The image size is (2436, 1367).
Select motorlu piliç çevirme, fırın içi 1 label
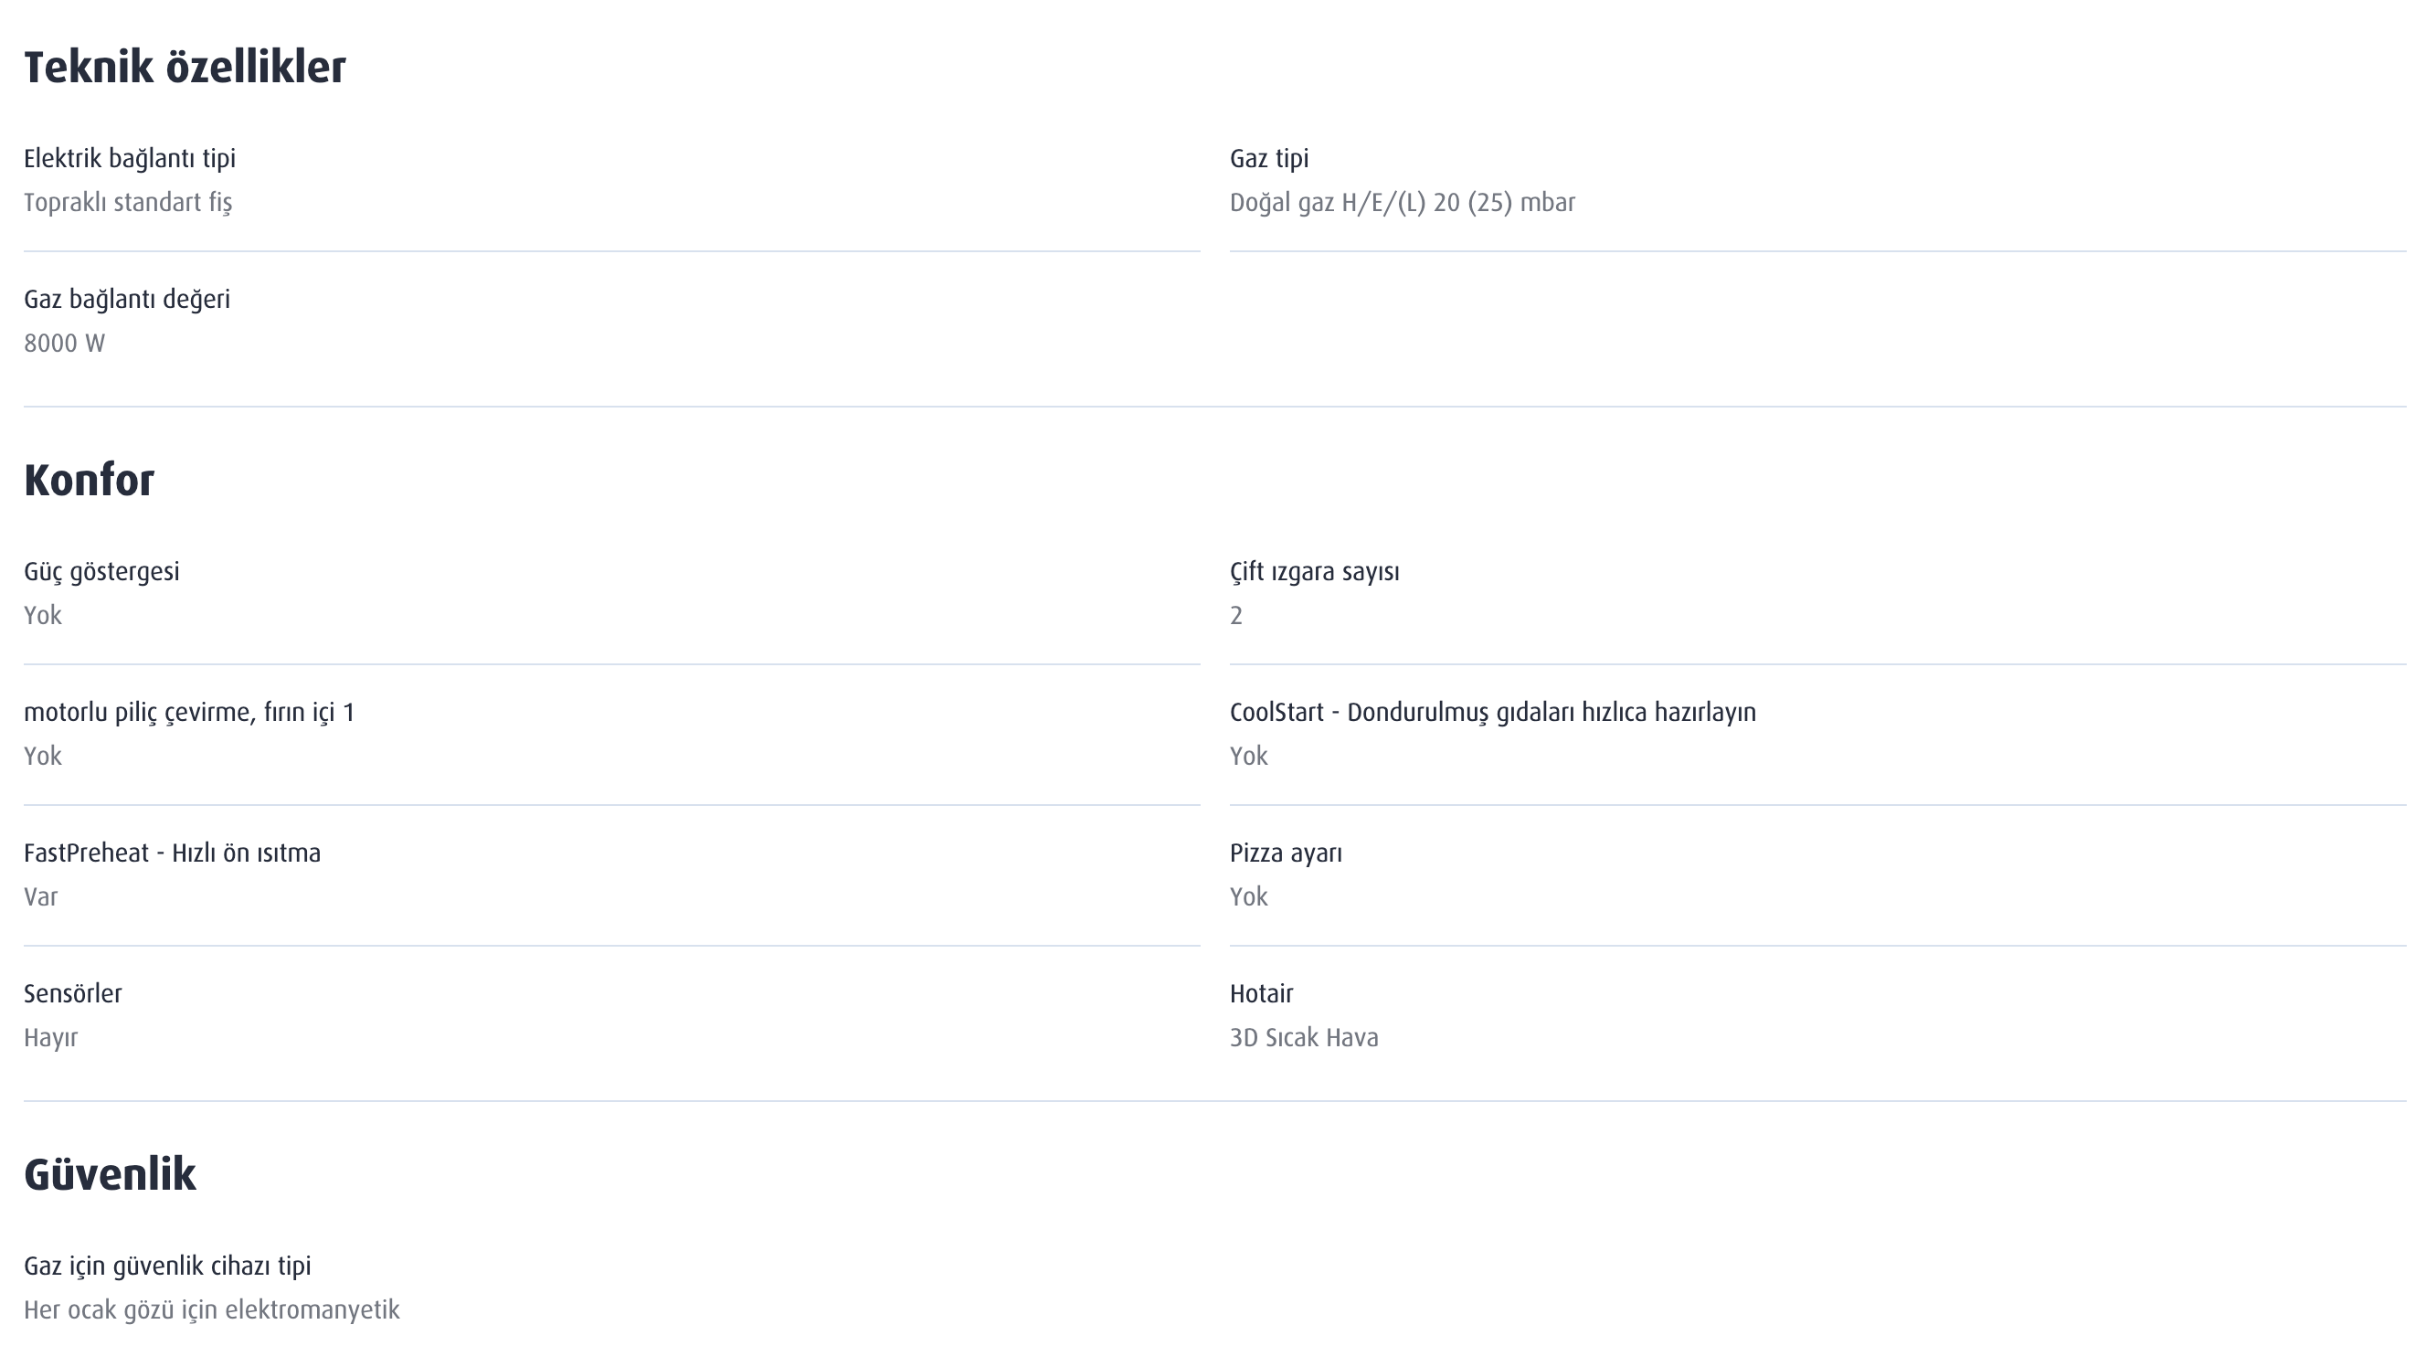click(189, 714)
